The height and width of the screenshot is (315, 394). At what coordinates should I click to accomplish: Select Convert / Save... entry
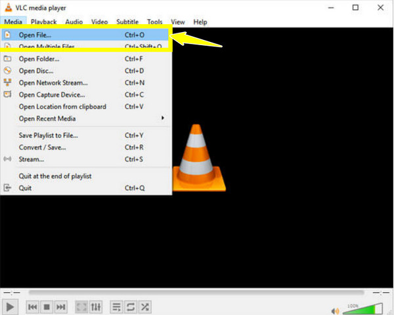point(86,147)
